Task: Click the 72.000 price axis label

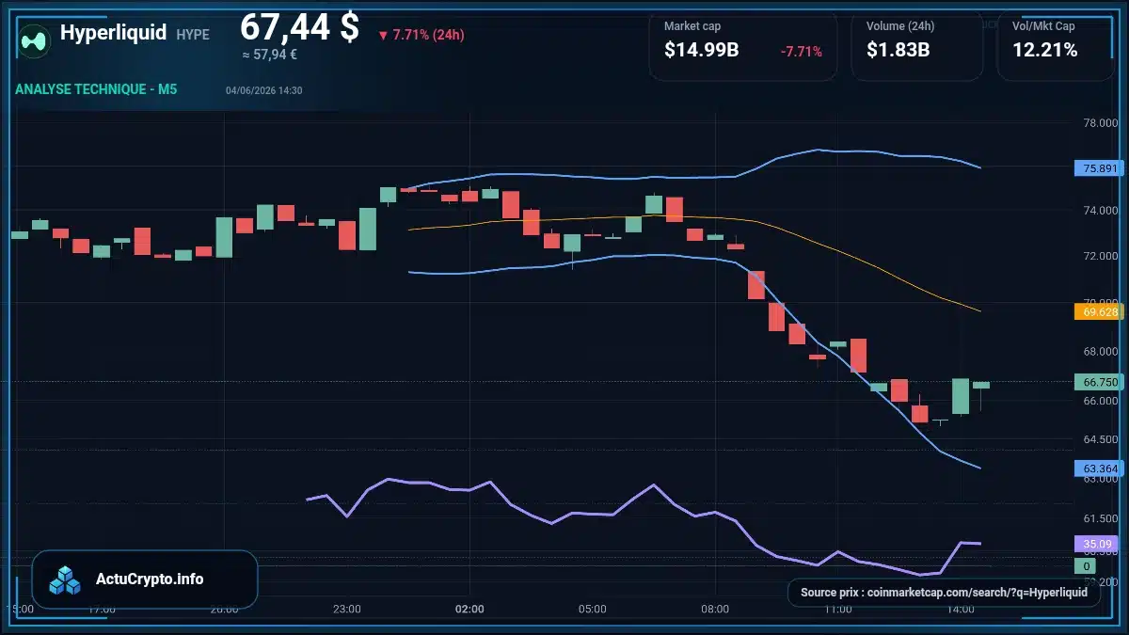Action: (x=1099, y=256)
